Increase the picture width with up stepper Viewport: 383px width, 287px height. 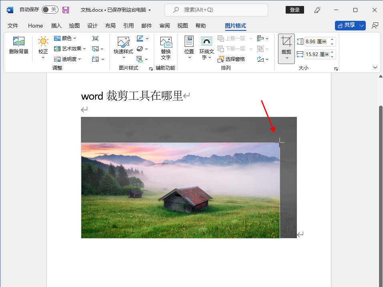(332, 52)
